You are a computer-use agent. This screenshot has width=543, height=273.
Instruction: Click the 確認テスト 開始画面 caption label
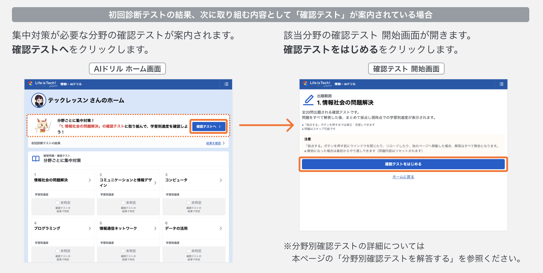406,69
